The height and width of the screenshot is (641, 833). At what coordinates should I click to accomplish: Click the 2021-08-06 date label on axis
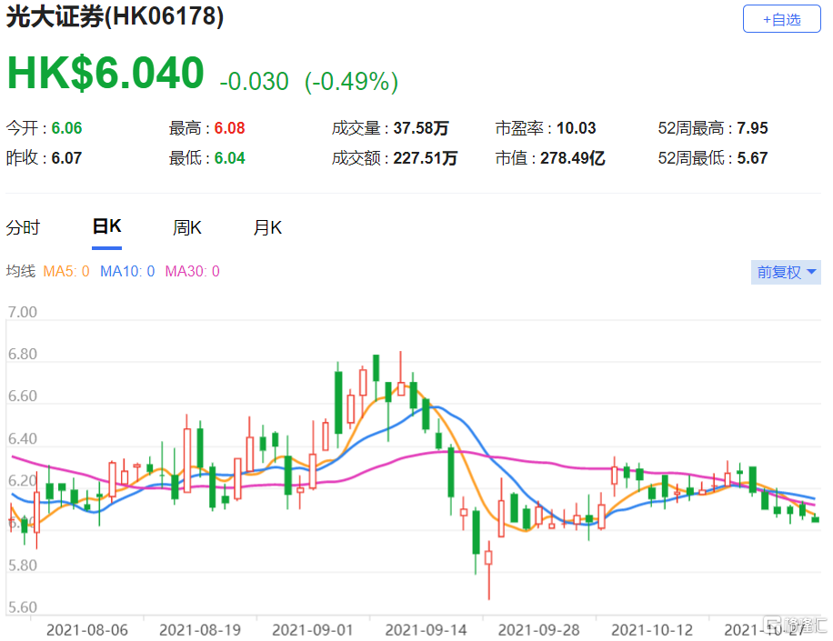87,630
